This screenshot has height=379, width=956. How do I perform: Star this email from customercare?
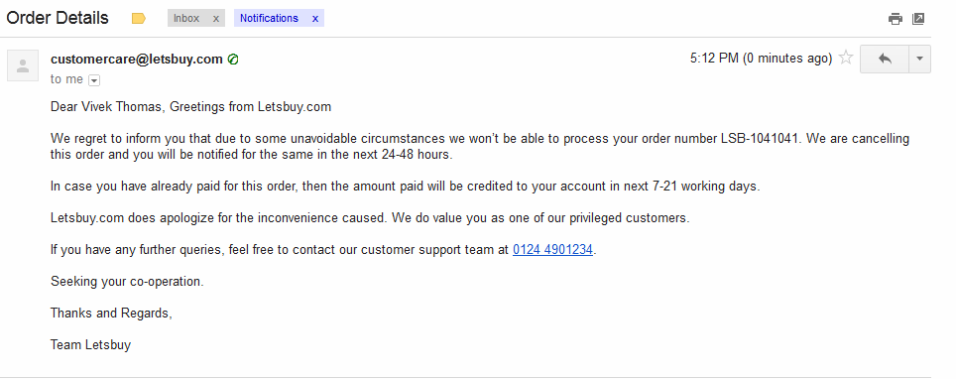click(846, 58)
